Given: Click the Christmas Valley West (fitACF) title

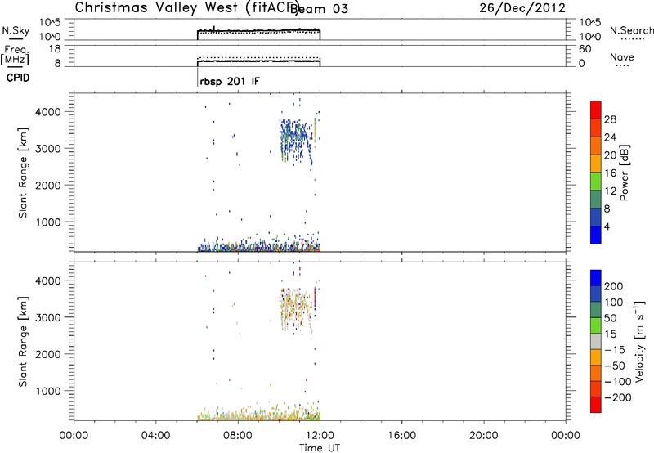Looking at the screenshot, I should click(187, 7).
